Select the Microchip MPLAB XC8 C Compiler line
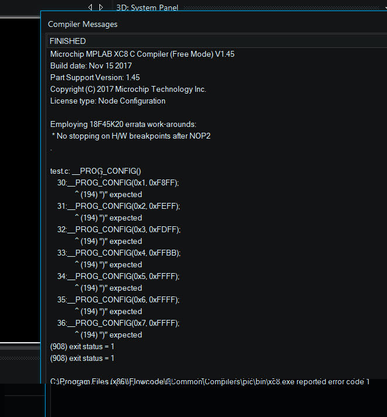This screenshot has height=417, width=387. point(142,54)
